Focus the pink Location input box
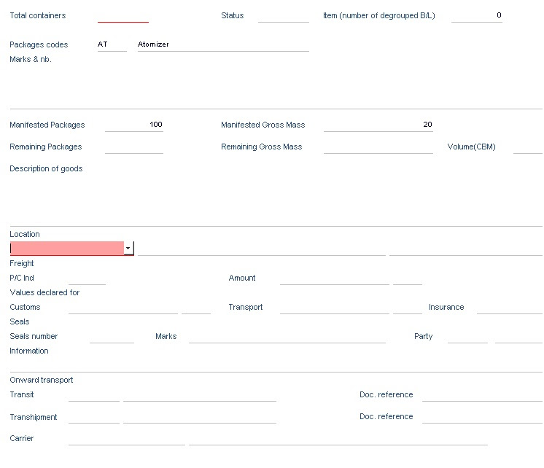544x468 pixels. pyautogui.click(x=66, y=249)
